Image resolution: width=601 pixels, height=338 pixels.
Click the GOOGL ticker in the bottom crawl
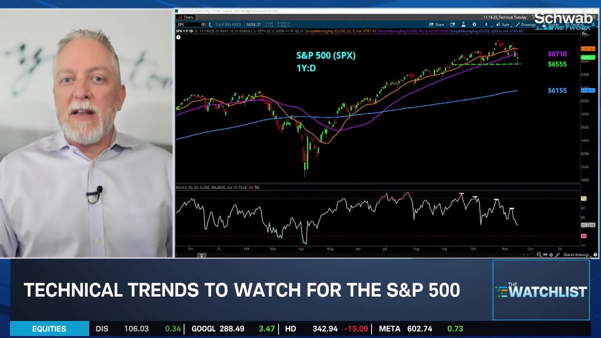point(203,329)
